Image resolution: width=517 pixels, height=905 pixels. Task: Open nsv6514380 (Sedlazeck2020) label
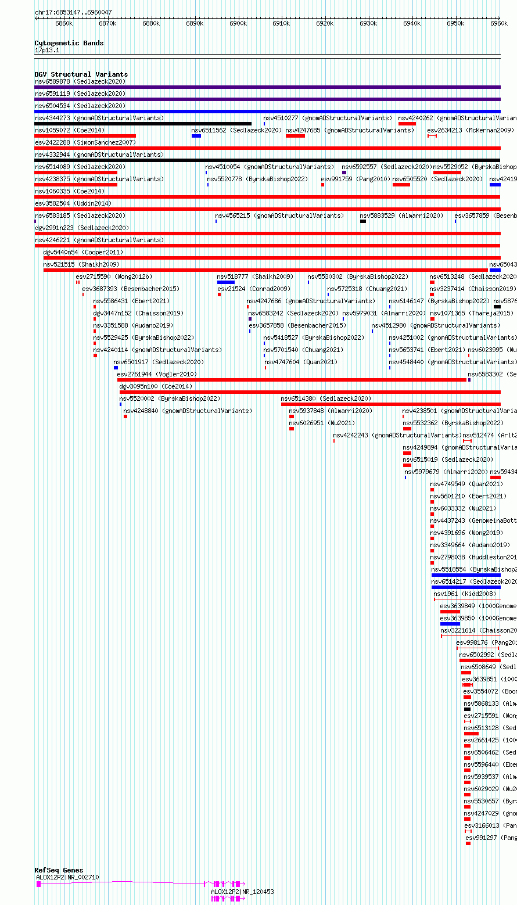[326, 398]
